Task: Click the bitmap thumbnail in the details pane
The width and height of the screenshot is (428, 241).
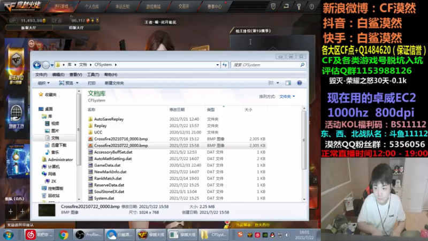Action: (47, 210)
